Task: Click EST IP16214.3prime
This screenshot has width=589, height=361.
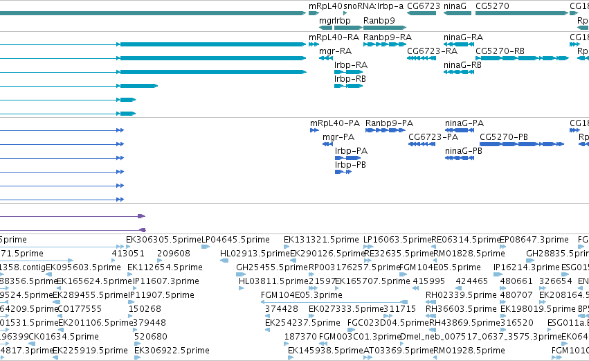Action: [x=527, y=267]
